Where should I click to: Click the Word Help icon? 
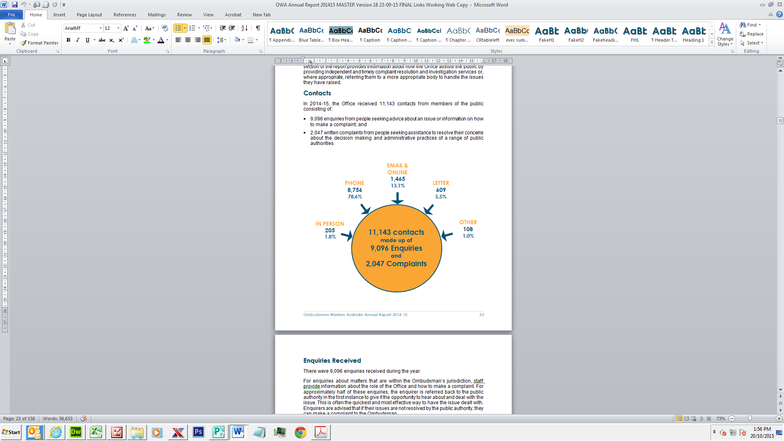click(780, 15)
